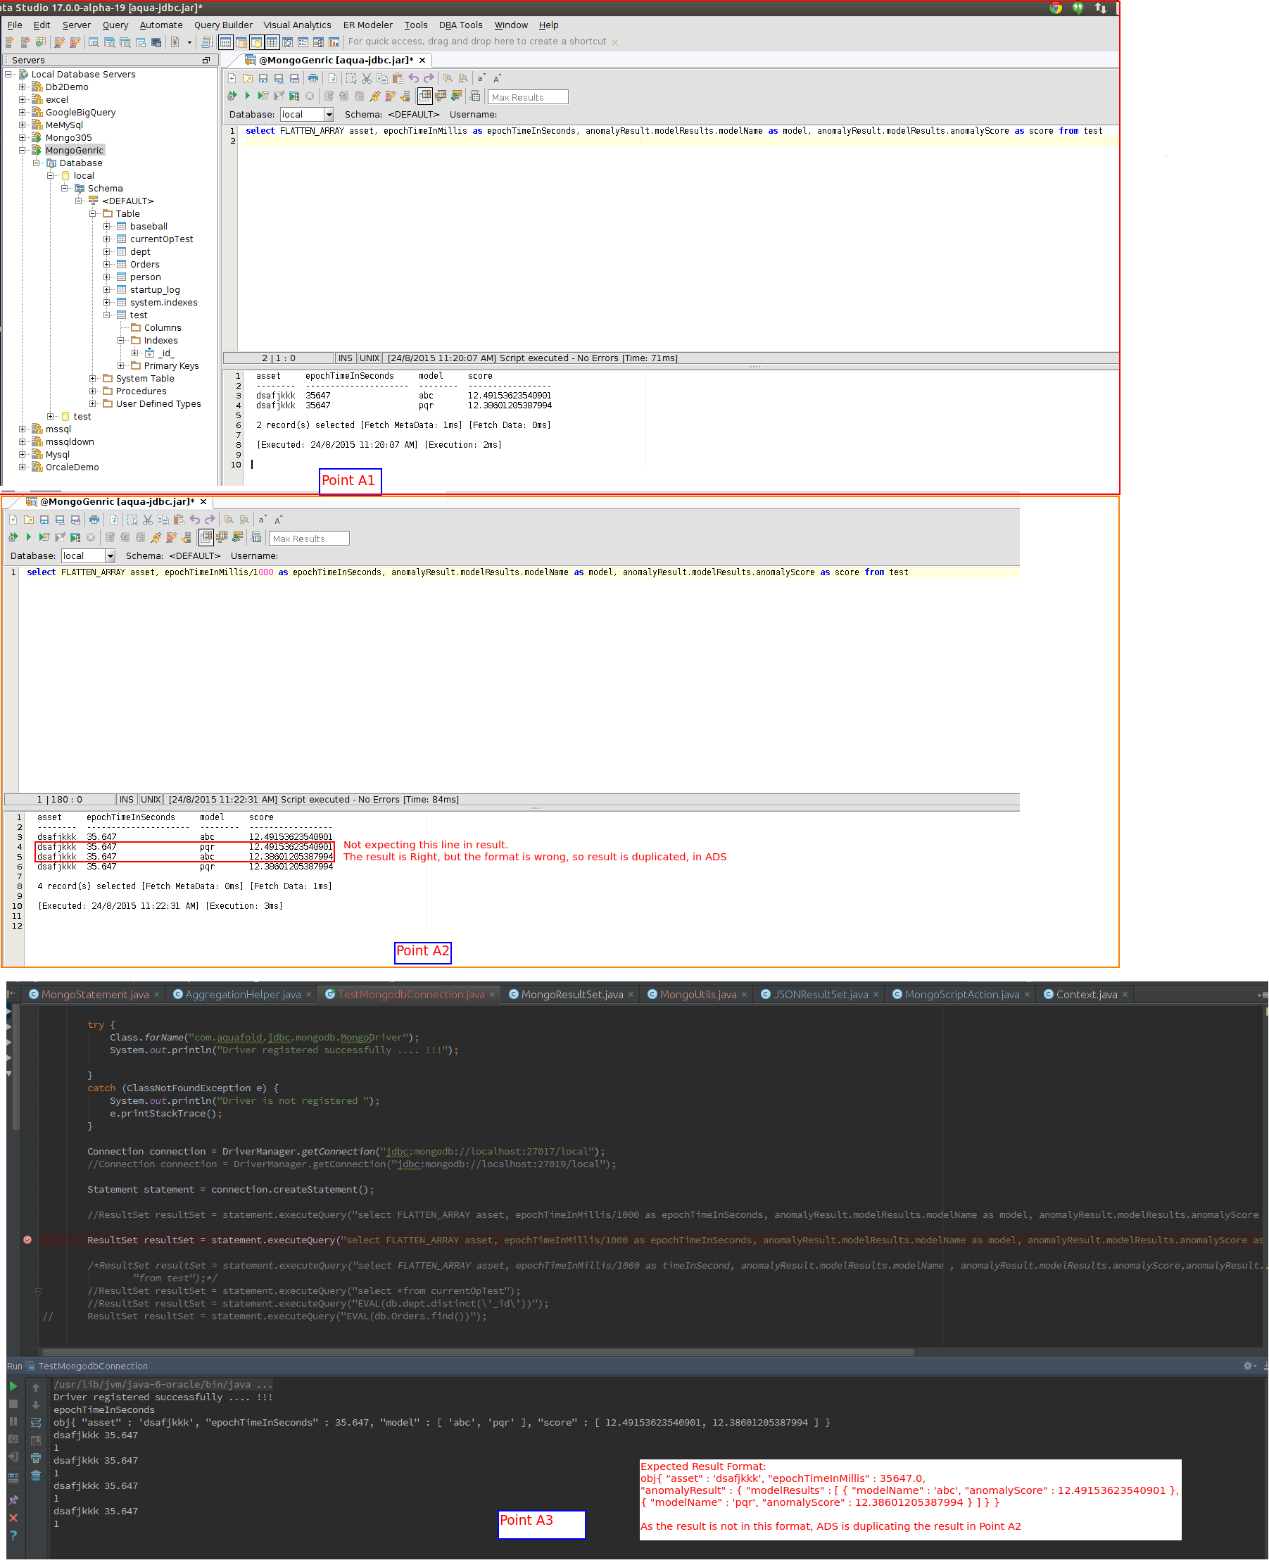
Task: Collapse the MongoGenric server node
Action: click(x=23, y=150)
